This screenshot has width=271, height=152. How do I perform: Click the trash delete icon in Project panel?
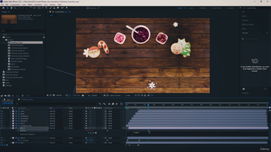[x=22, y=96]
